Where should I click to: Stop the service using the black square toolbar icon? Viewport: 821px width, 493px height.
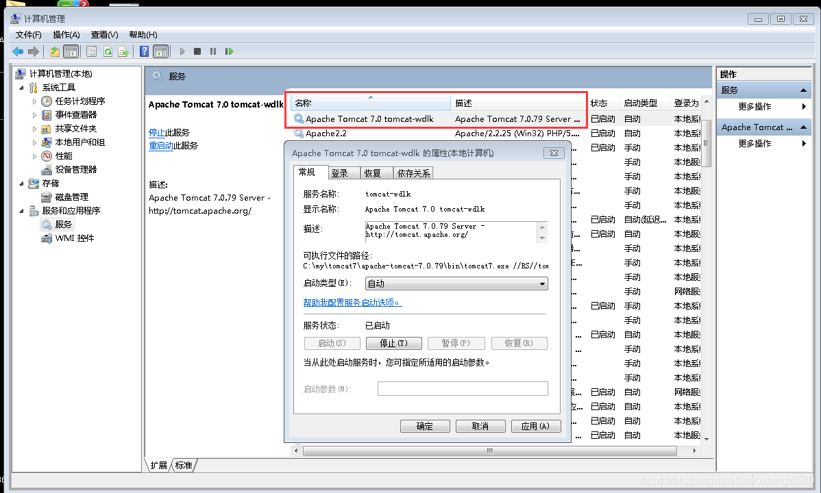coord(198,51)
